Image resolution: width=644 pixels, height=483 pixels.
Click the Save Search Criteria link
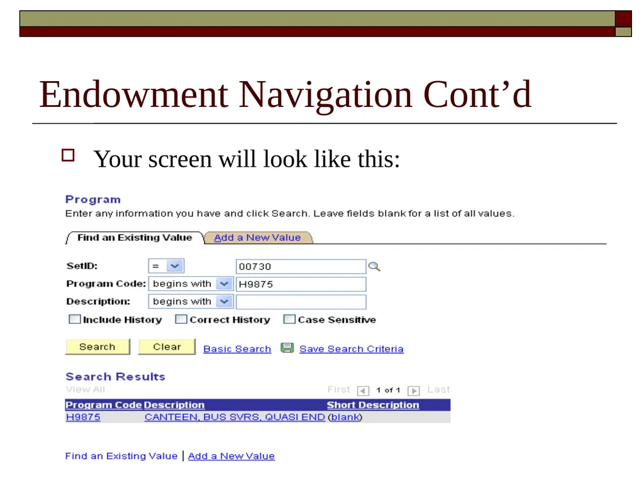[352, 348]
